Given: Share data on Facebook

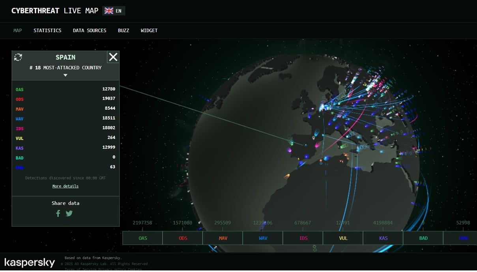Looking at the screenshot, I should (x=58, y=213).
